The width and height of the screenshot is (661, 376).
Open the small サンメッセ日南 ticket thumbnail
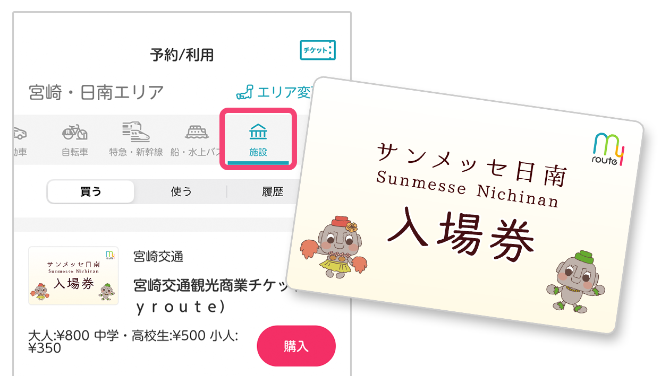(x=73, y=276)
